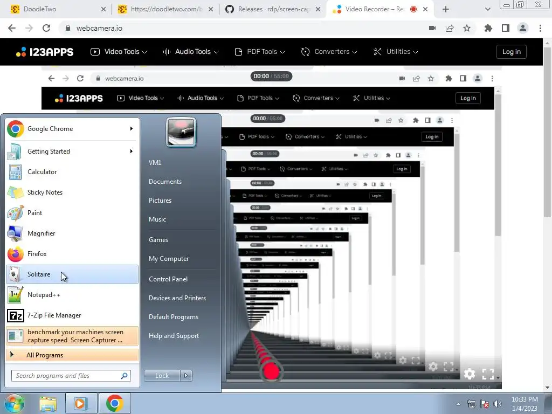Open Documents from Start menu
The image size is (552, 414).
point(165,182)
